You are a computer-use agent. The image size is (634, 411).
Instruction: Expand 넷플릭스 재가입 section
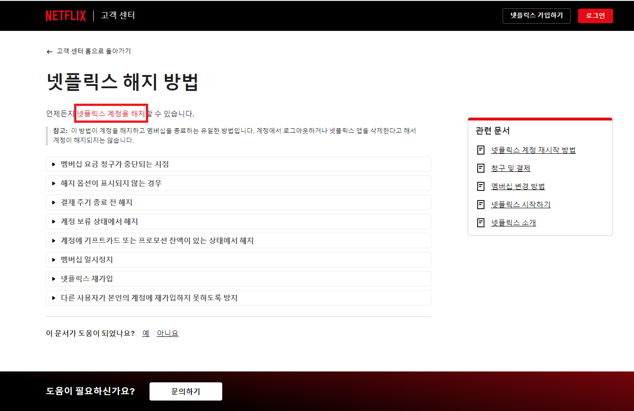coord(239,279)
